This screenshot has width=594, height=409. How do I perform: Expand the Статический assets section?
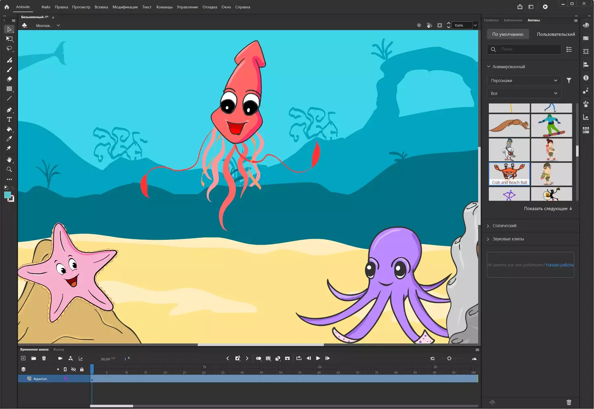(504, 226)
